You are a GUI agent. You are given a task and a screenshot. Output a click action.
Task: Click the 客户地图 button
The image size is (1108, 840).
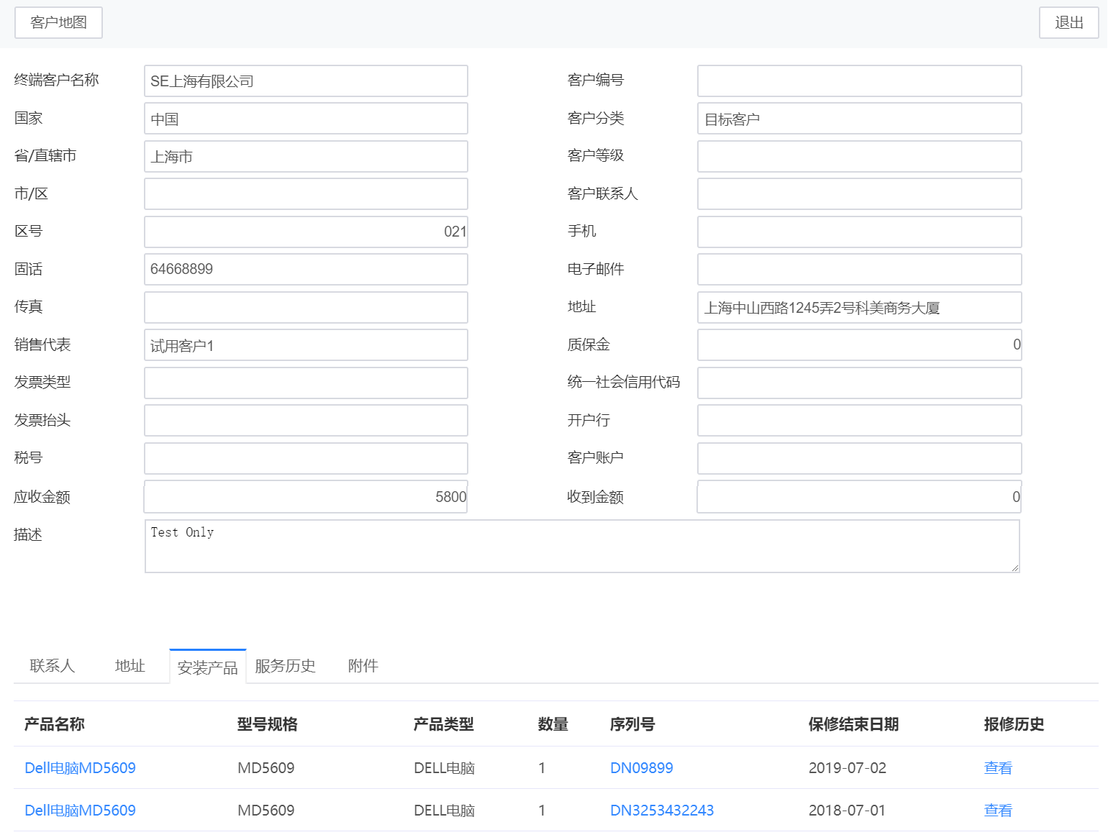58,22
